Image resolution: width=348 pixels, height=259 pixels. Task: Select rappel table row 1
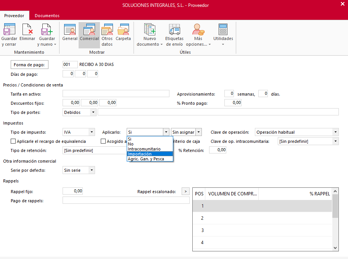(x=262, y=206)
